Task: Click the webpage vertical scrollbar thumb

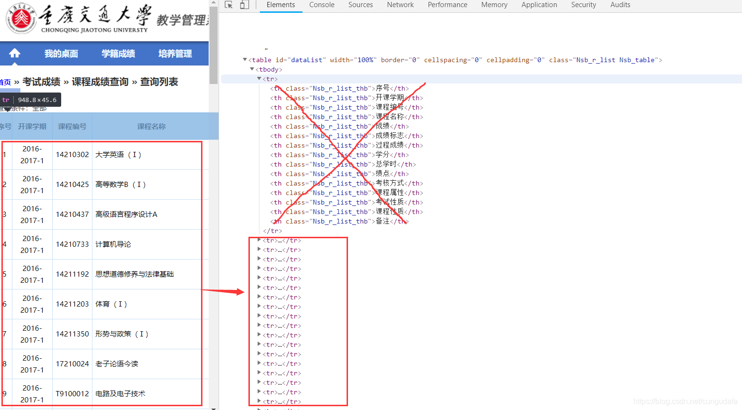Action: [x=213, y=45]
